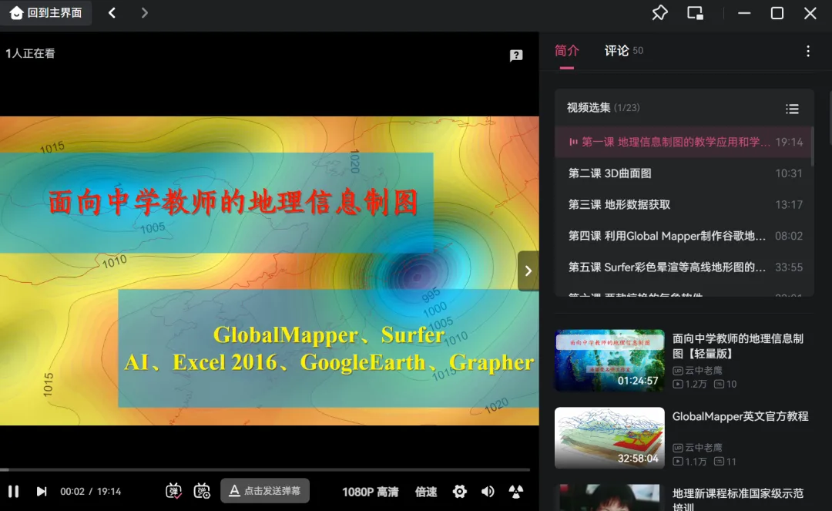832x511 pixels.
Task: Skip to the next episode
Action: [x=42, y=492]
